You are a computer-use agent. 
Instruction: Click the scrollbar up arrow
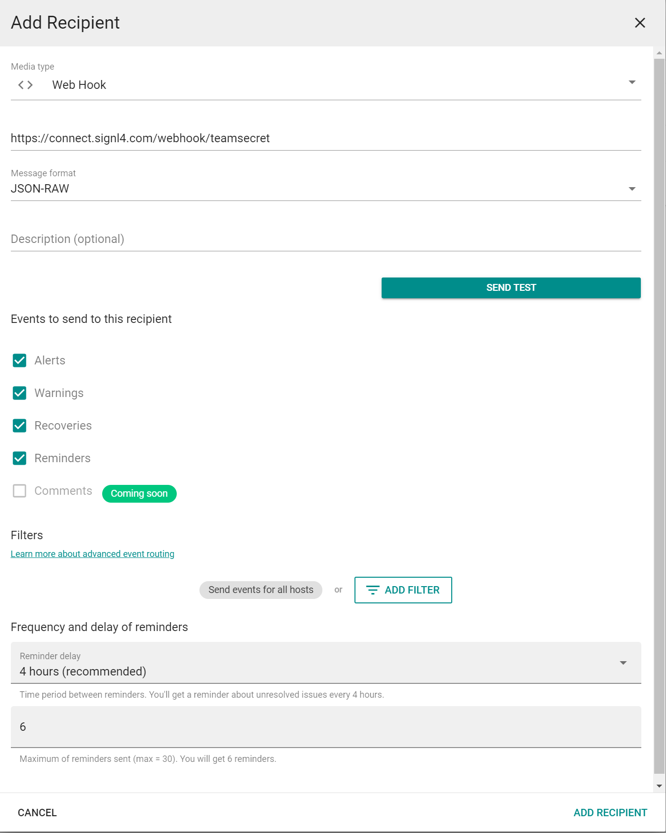[x=659, y=53]
